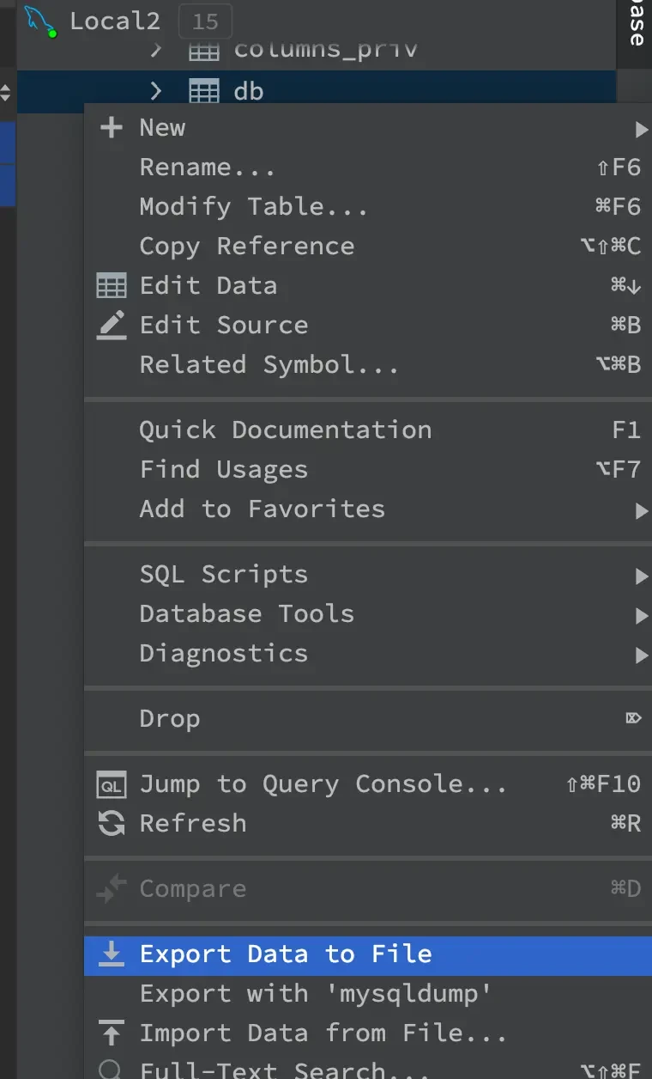Click the Edit Data table icon
The height and width of the screenshot is (1079, 652).
[112, 286]
